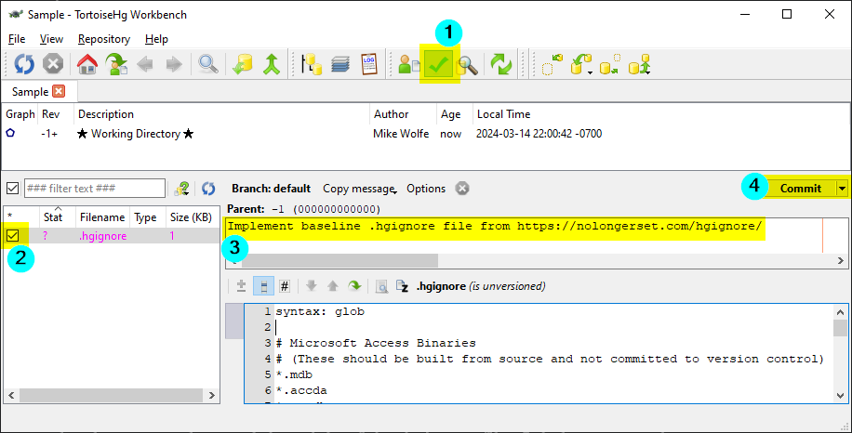The width and height of the screenshot is (852, 433).
Task: Toggle the select-all checkbox beside filter text
Action: (x=12, y=189)
